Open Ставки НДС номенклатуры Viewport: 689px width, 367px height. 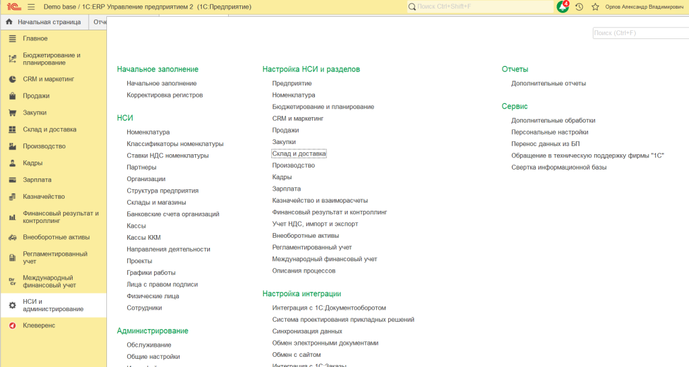(x=168, y=156)
